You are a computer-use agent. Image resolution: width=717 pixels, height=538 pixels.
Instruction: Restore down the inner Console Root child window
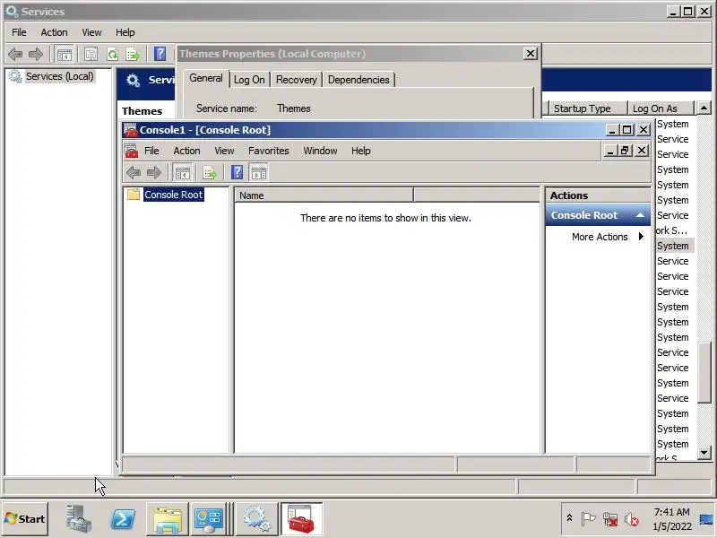click(x=625, y=150)
